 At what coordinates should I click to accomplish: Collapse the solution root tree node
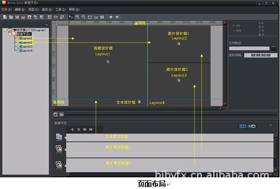click(5, 30)
